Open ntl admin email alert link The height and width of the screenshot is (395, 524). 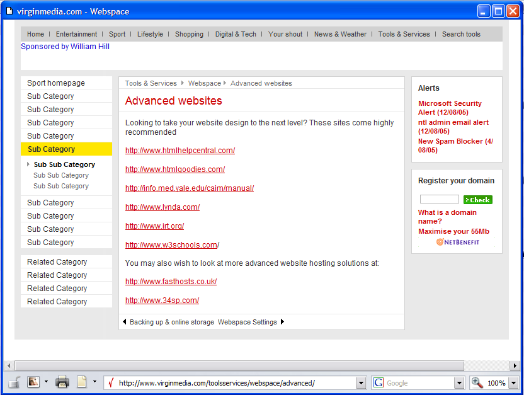pos(453,127)
